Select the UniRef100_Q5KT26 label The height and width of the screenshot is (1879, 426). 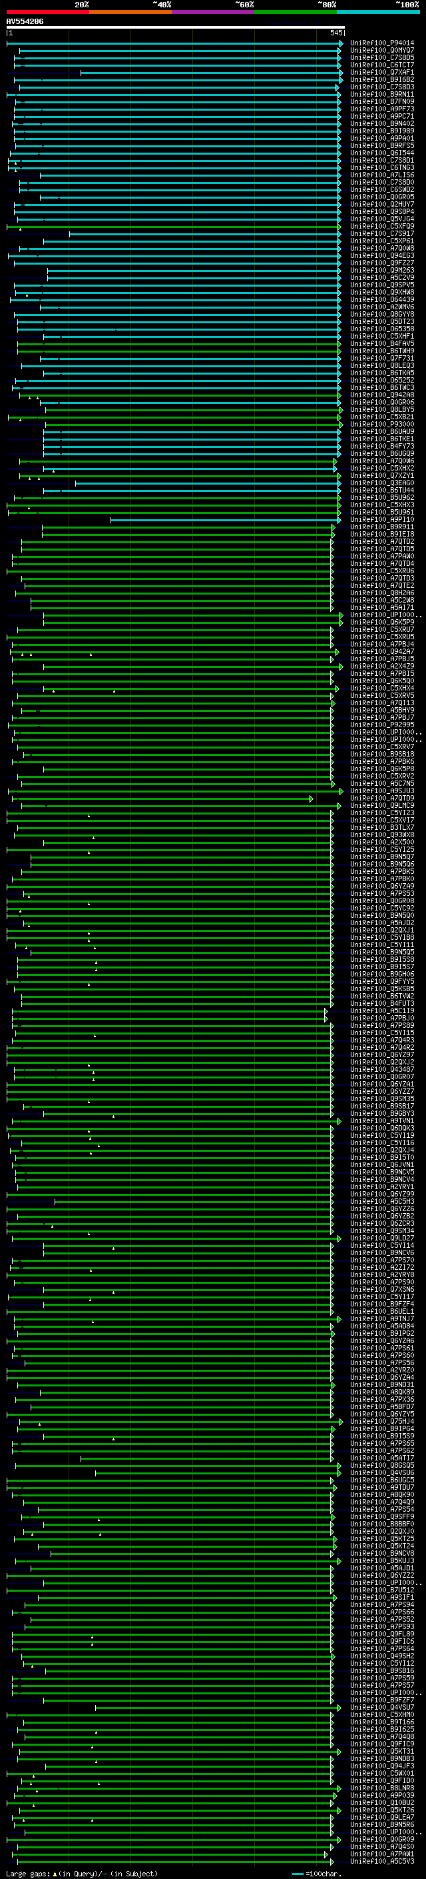coord(382,1810)
